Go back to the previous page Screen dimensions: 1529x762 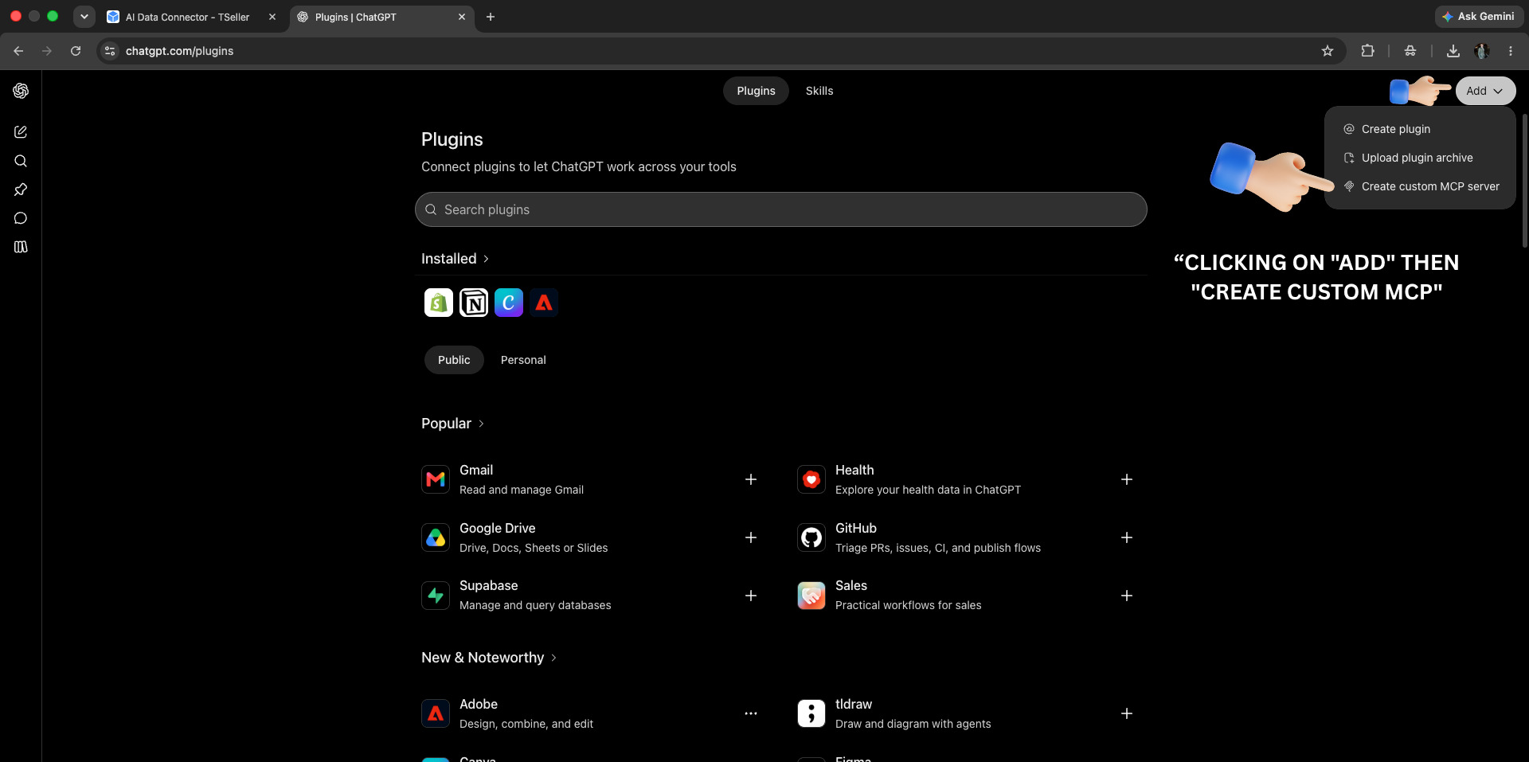[x=18, y=51]
